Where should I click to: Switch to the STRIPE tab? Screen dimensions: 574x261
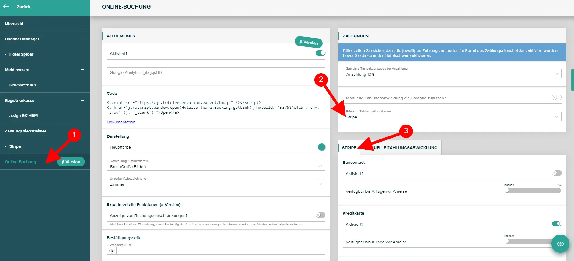[x=349, y=148]
